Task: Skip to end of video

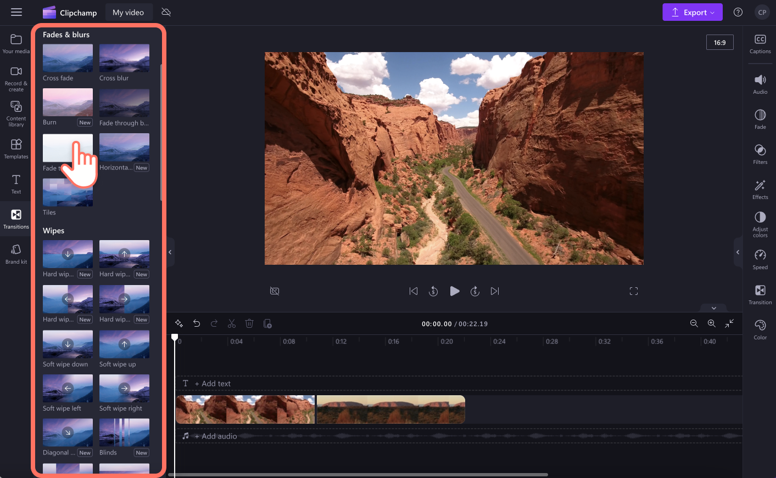Action: 495,291
